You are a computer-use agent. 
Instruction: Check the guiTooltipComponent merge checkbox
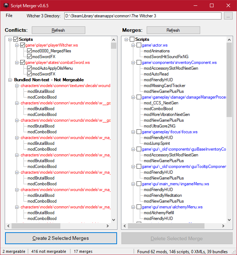pos(139,167)
